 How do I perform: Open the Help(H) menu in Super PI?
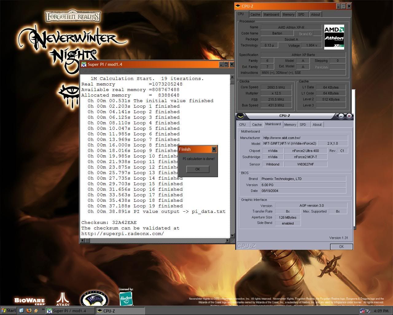(130, 71)
